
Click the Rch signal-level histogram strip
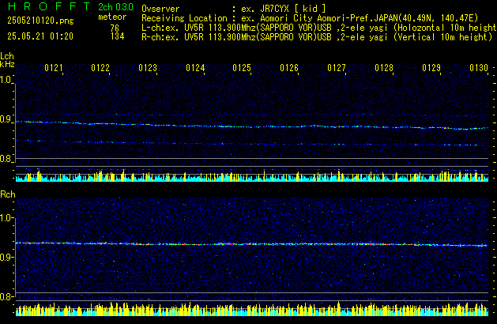[x=252, y=308]
